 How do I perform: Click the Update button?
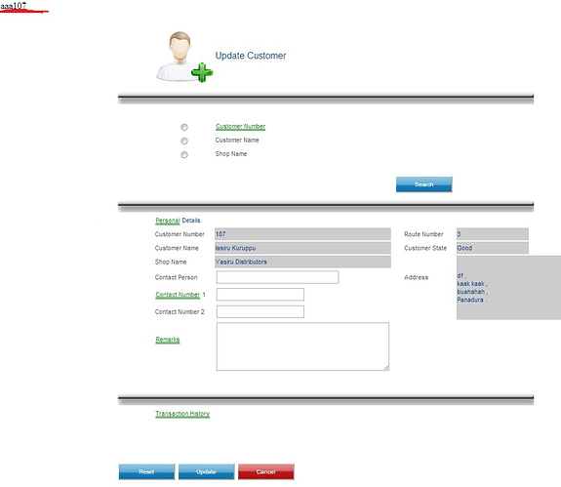click(x=207, y=471)
